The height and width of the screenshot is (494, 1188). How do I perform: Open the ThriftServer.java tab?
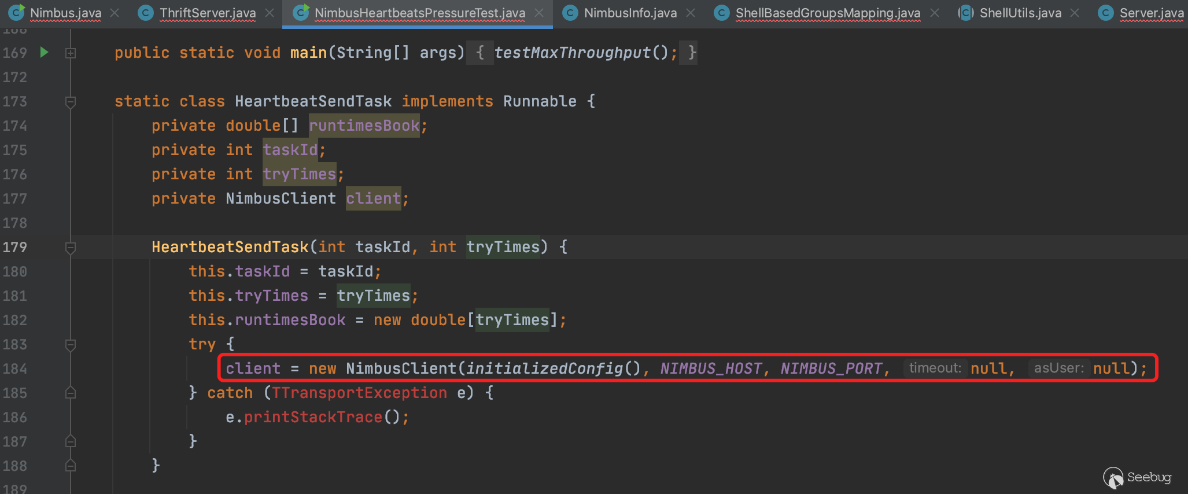pos(208,13)
